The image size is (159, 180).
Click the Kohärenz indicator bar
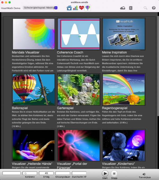[30, 173]
